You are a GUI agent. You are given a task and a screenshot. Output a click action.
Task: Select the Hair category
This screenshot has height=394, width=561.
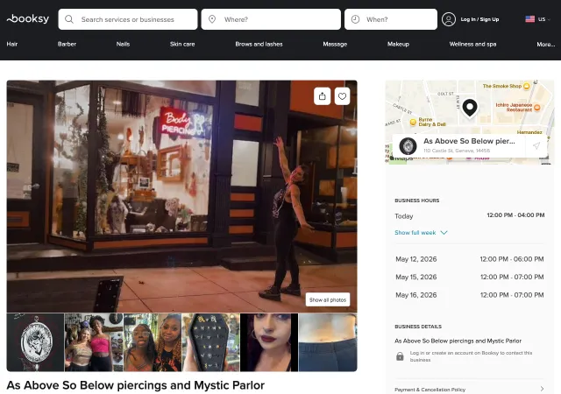click(x=11, y=44)
